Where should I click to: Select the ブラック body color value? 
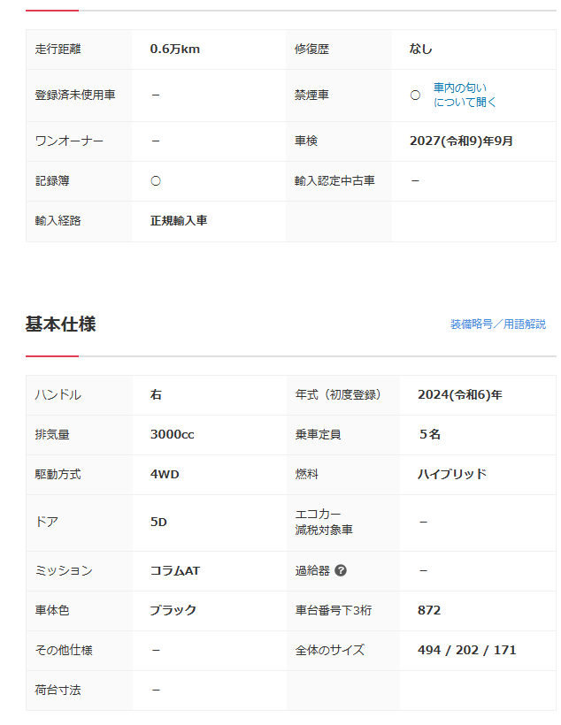click(173, 610)
